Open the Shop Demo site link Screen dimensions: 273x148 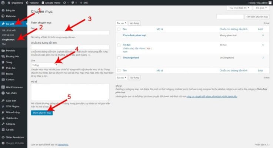point(15,3)
